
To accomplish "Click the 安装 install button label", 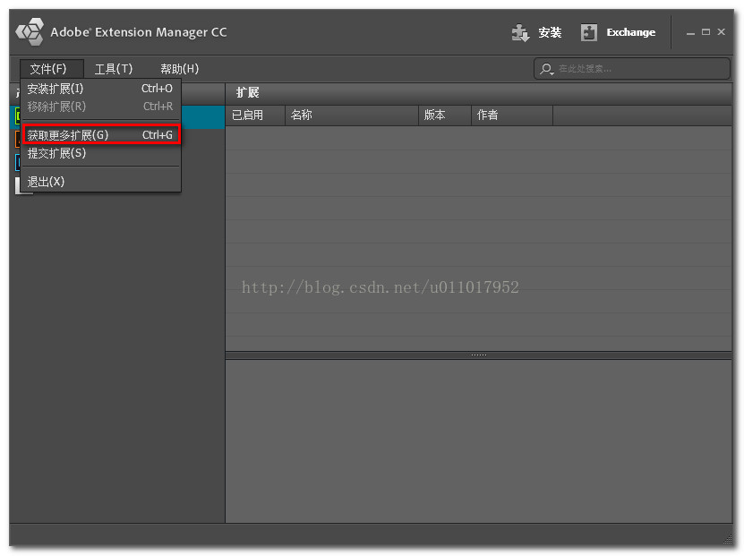I will point(550,32).
